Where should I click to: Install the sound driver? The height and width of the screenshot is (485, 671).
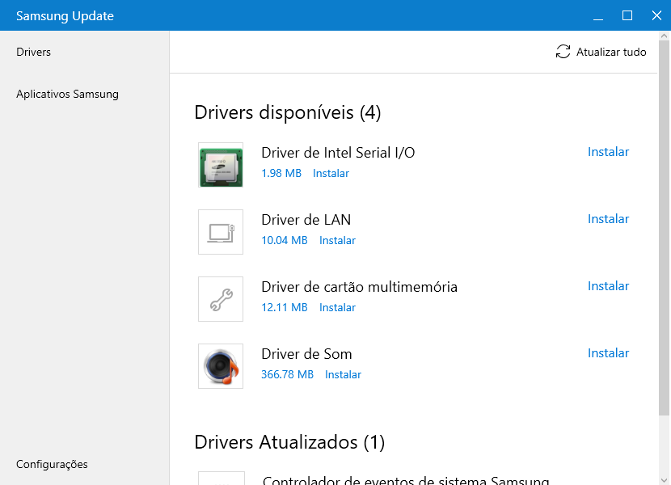(x=608, y=352)
